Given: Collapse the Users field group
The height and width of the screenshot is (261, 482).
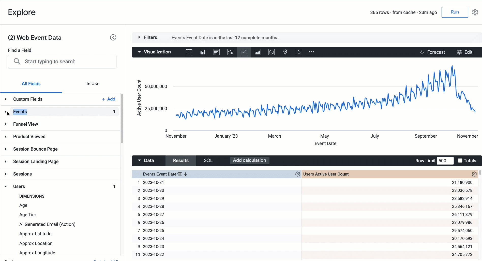Looking at the screenshot, I should pos(6,186).
